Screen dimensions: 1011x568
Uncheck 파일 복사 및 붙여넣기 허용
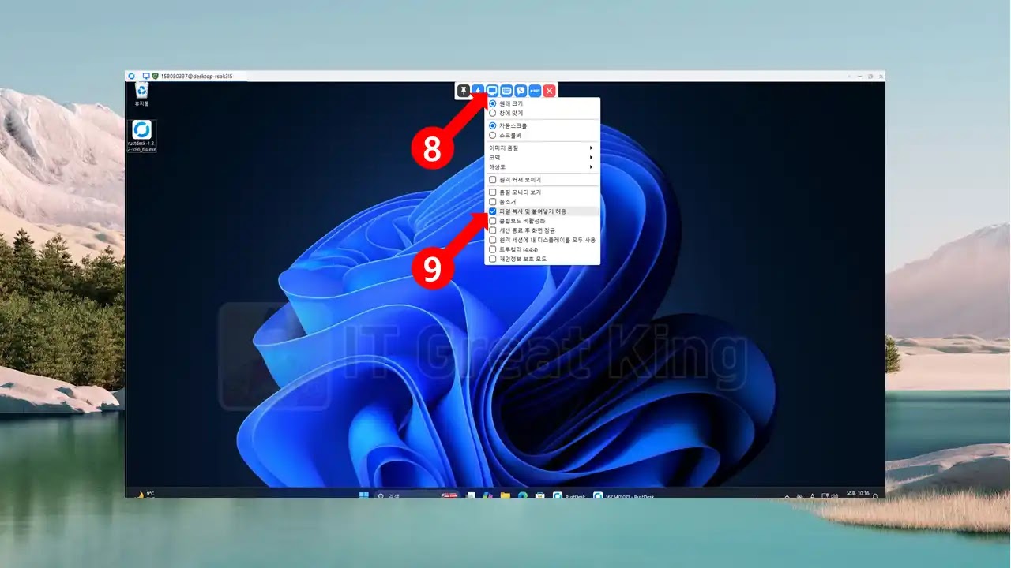tap(493, 211)
